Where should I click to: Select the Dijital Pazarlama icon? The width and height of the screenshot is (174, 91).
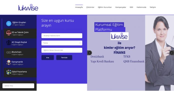(9, 72)
